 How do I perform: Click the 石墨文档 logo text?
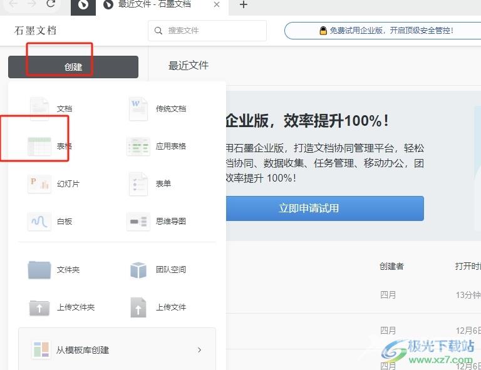[x=35, y=31]
